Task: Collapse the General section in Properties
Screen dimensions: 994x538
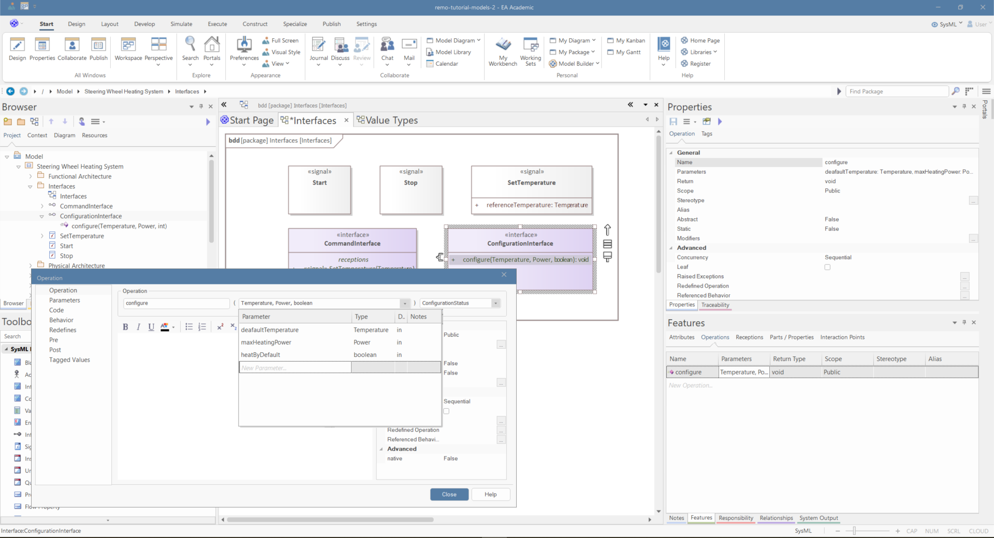Action: click(x=671, y=153)
